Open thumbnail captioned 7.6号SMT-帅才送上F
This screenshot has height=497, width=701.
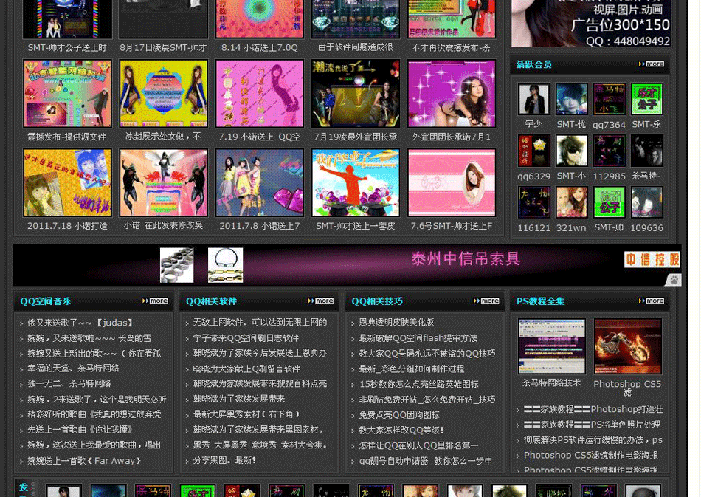(x=452, y=182)
